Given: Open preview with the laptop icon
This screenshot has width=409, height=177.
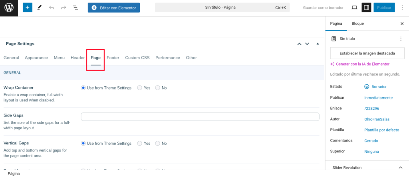Looking at the screenshot, I should pos(354,8).
